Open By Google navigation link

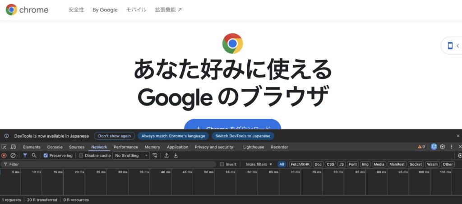click(105, 10)
